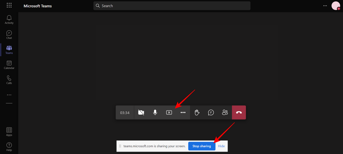Viewport: 343px width, 154px height.
Task: Show the participants list
Action: click(225, 112)
